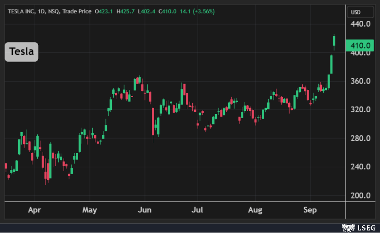Click the latest green candlestick near 420

334,41
